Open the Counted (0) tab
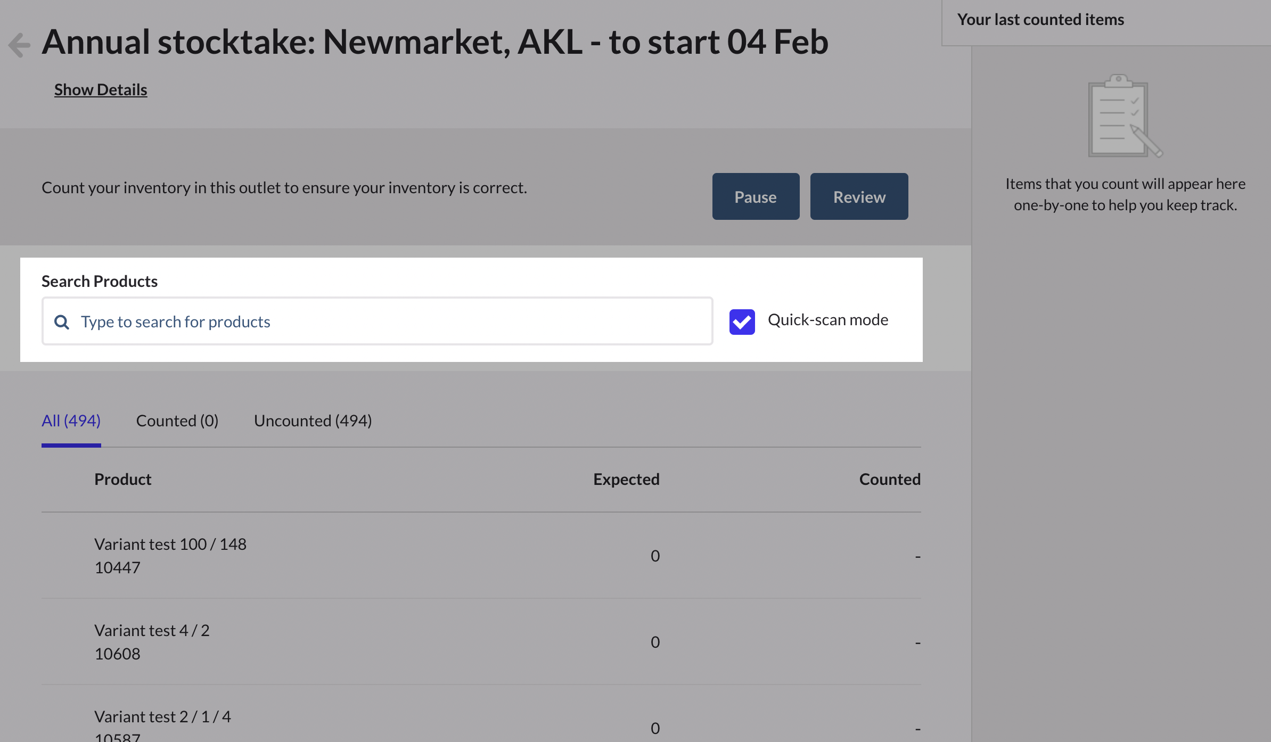This screenshot has height=742, width=1271. click(177, 421)
